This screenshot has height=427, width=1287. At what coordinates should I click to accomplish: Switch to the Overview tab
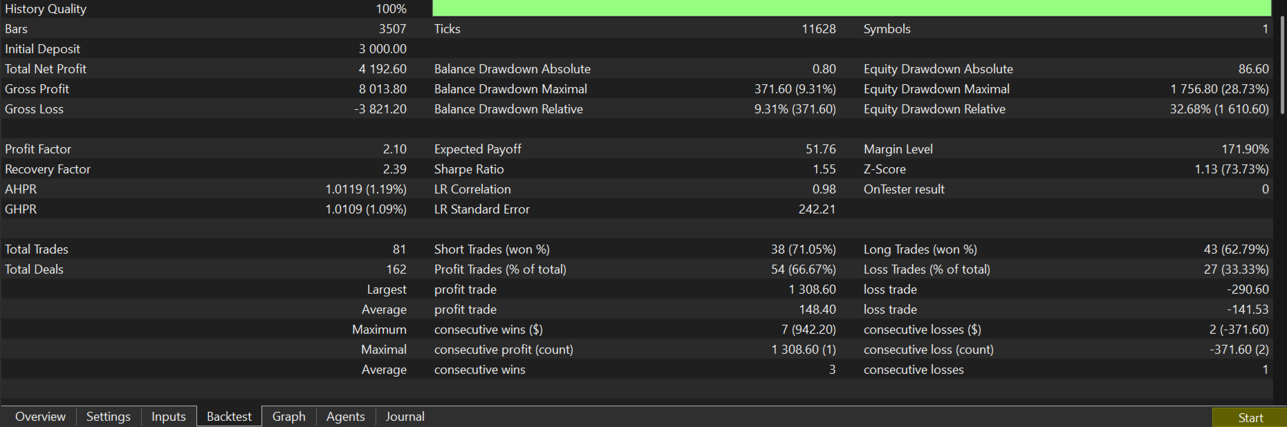pyautogui.click(x=40, y=417)
